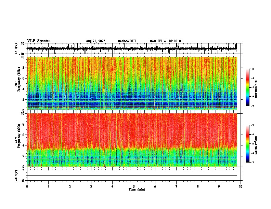
Task: Select the log(PSD) label beside ch.1 colorbar
Action: pyautogui.click(x=256, y=89)
